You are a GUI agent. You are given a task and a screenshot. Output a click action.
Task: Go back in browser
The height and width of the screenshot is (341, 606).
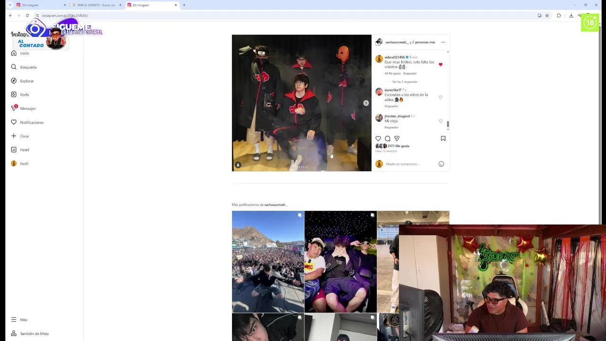pyautogui.click(x=10, y=16)
